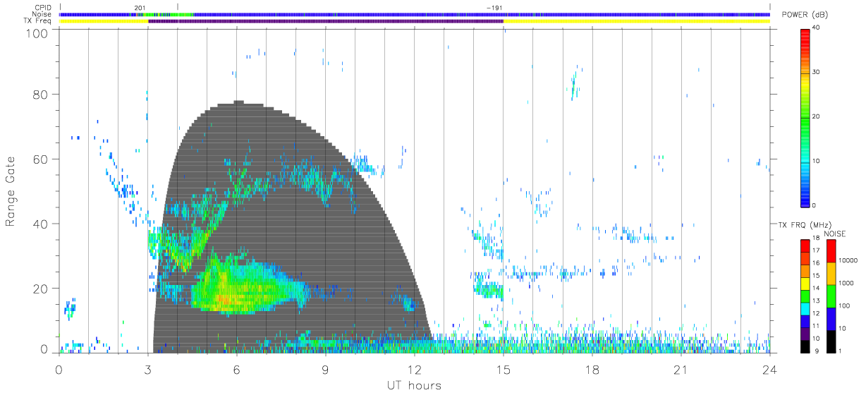Click the 9 tick on the UT hours axis
866x400 pixels.
[325, 370]
